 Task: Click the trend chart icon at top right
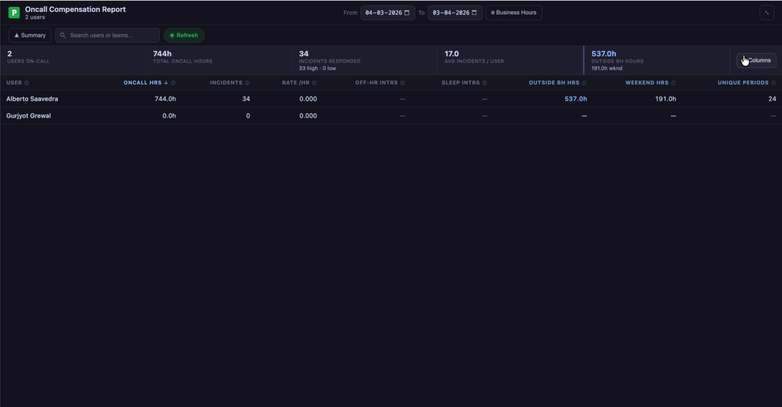click(x=767, y=13)
